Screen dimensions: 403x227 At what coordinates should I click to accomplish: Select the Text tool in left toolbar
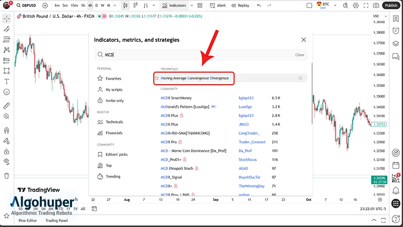[7, 82]
